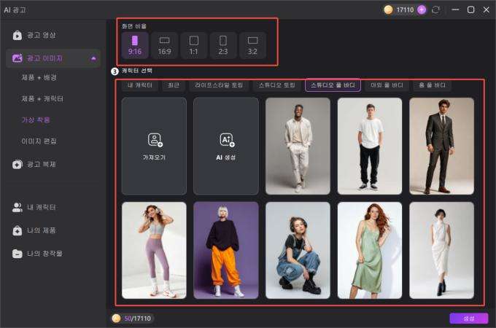Image resolution: width=496 pixels, height=328 pixels.
Task: Select the redhead in green dress character
Action: click(370, 250)
